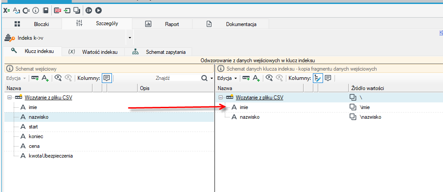Open the notebook icon in top toolbar
The width and height of the screenshot is (443, 192).
tap(45, 11)
